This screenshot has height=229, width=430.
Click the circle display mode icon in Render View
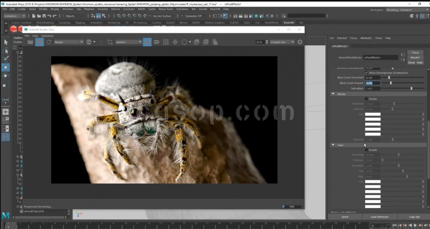coord(184,42)
